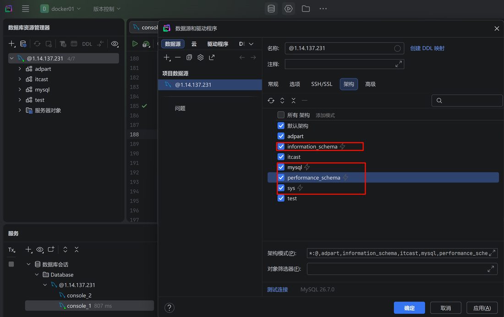The image size is (504, 317).
Task: Navigate back with the left arrow in the dialog
Action: pos(242,58)
